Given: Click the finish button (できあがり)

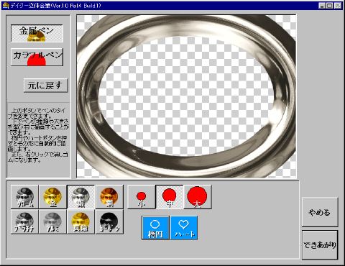Looking at the screenshot, I should coord(320,245).
